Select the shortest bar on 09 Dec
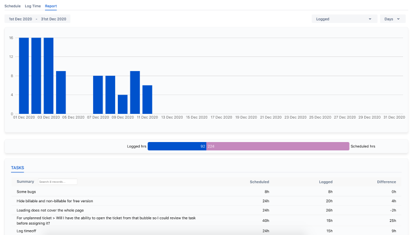This screenshot has height=235, width=413. coord(122,104)
